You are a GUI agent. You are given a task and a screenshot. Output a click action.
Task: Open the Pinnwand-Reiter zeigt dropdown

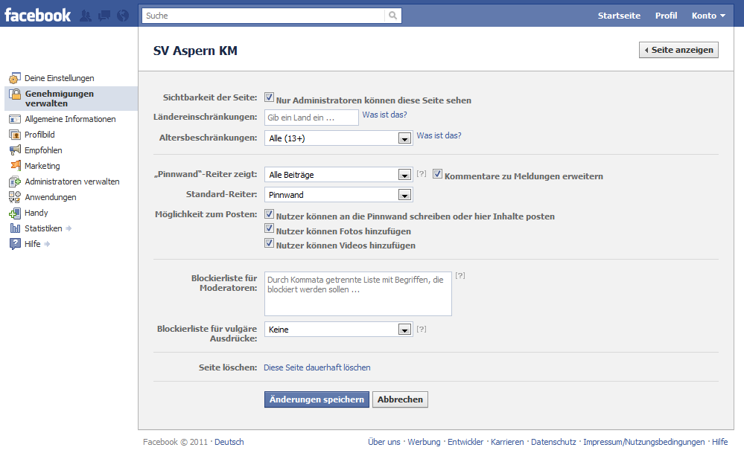[x=338, y=175]
